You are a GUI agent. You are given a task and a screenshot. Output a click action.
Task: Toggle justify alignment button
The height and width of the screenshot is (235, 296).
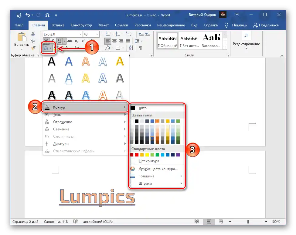pyautogui.click(x=128, y=41)
